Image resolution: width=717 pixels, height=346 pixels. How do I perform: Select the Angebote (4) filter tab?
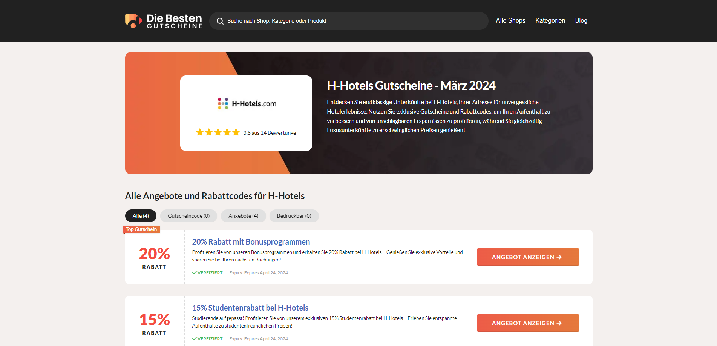coord(243,216)
